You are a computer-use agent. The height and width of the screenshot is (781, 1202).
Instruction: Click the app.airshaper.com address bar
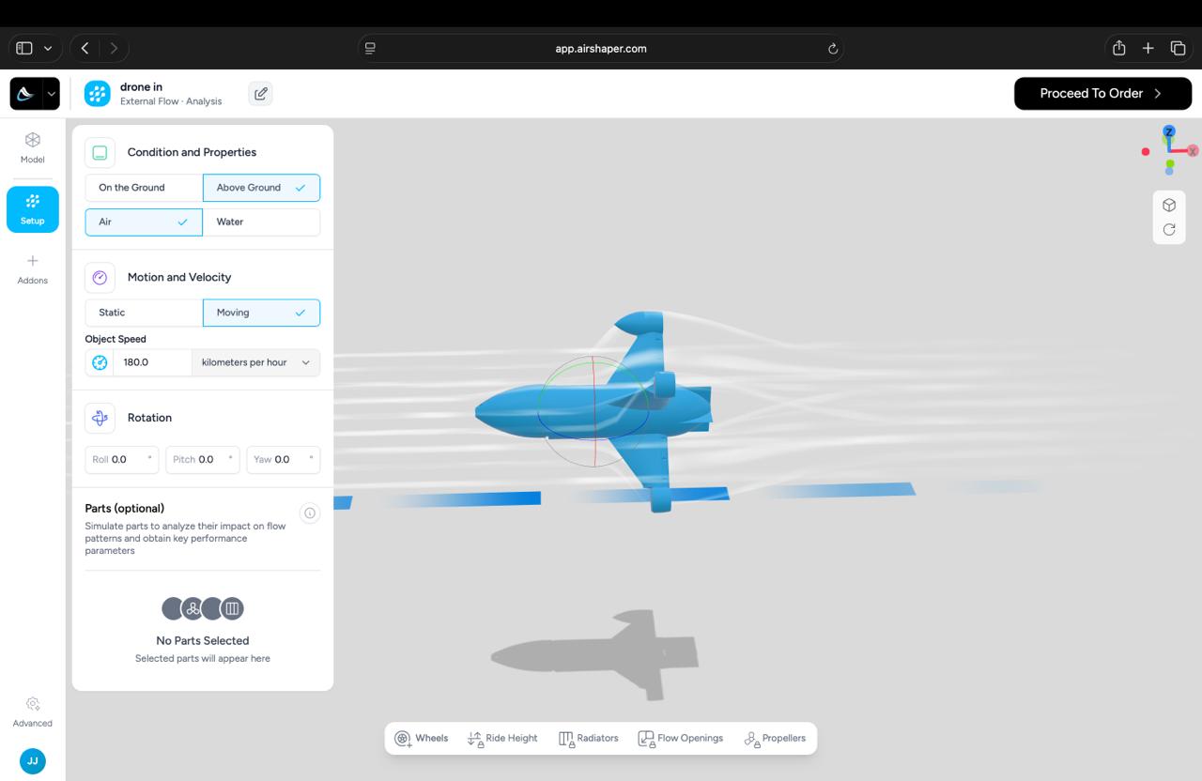601,49
